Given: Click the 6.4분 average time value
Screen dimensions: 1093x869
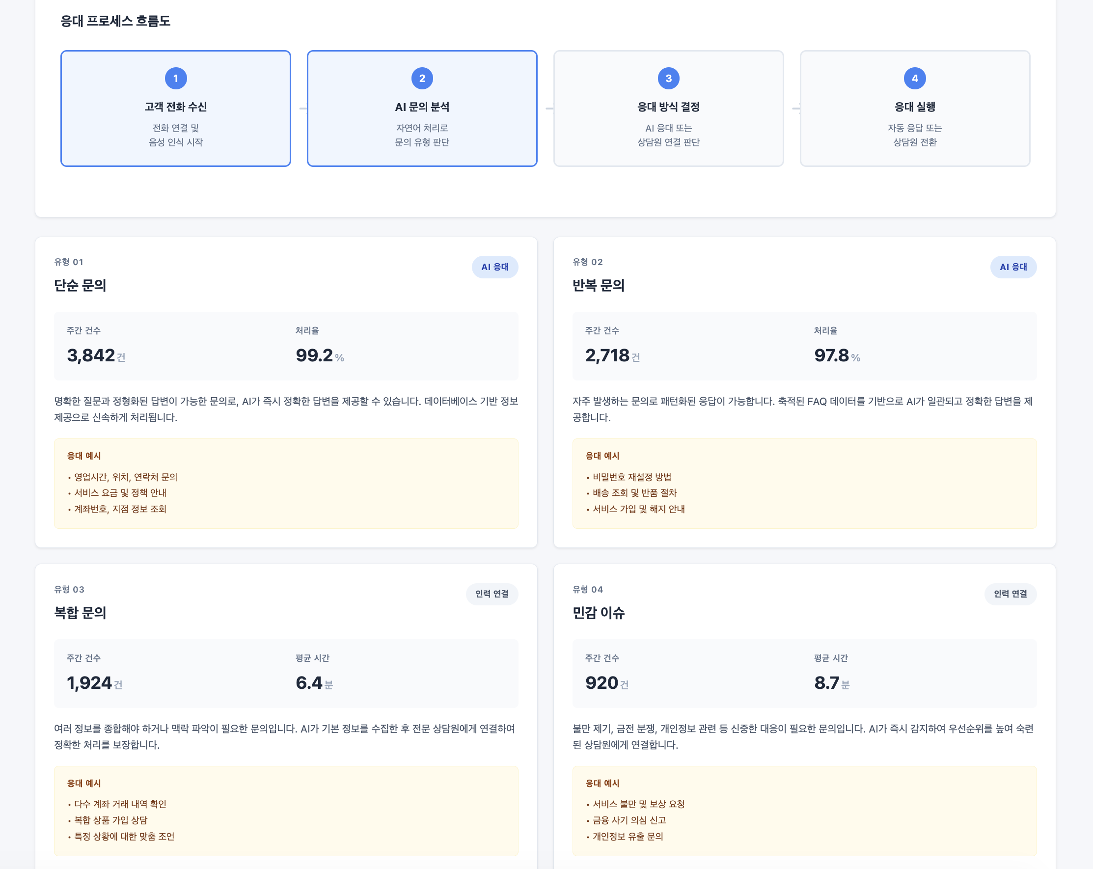Looking at the screenshot, I should [x=309, y=683].
